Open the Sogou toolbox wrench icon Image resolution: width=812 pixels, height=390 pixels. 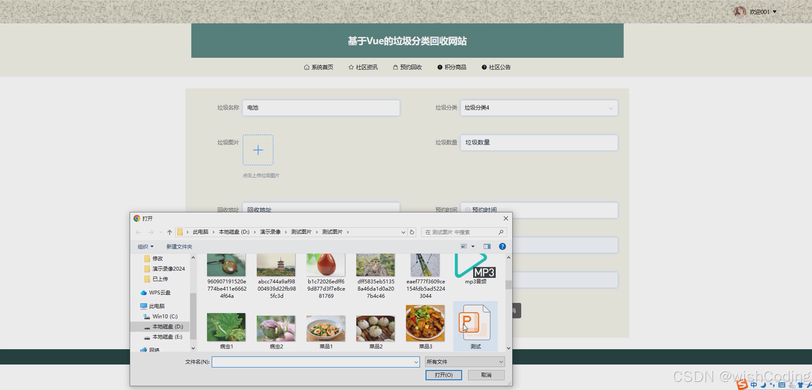coord(810,384)
